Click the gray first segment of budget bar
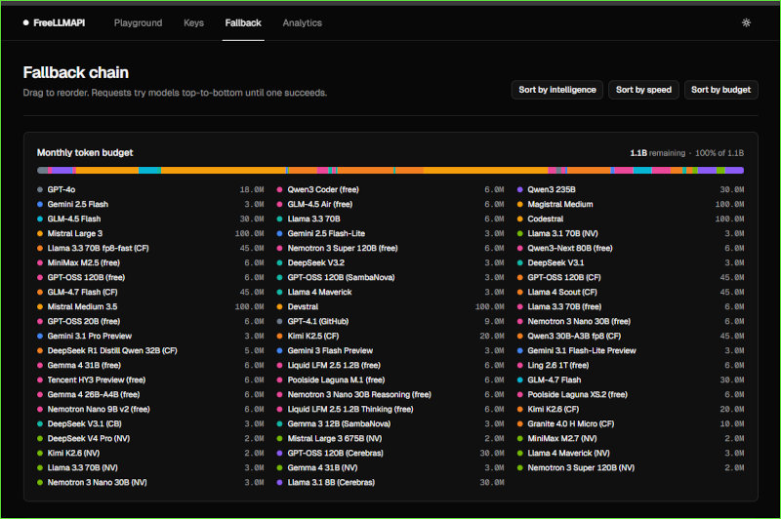Screen dimensions: 781x519 (42, 170)
